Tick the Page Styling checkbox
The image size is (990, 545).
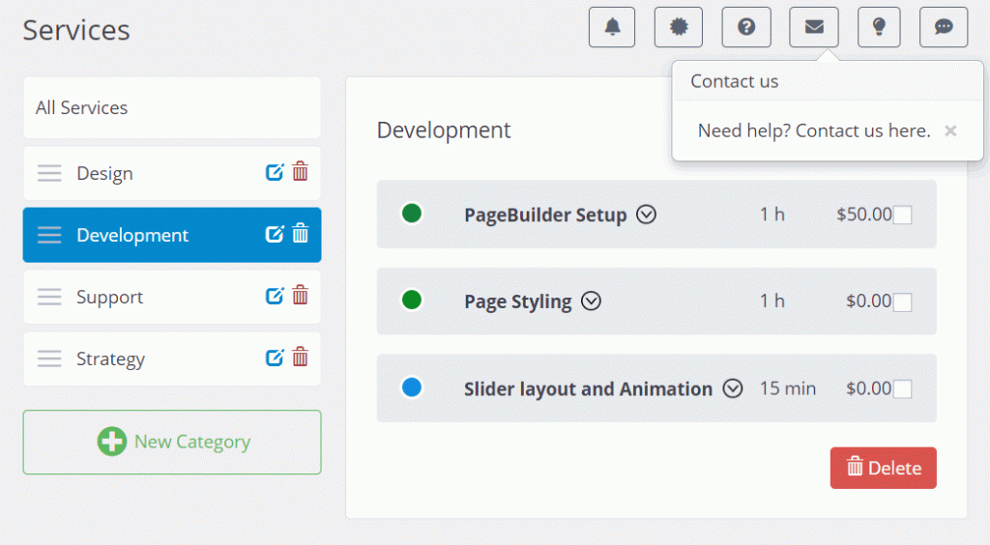pos(902,302)
